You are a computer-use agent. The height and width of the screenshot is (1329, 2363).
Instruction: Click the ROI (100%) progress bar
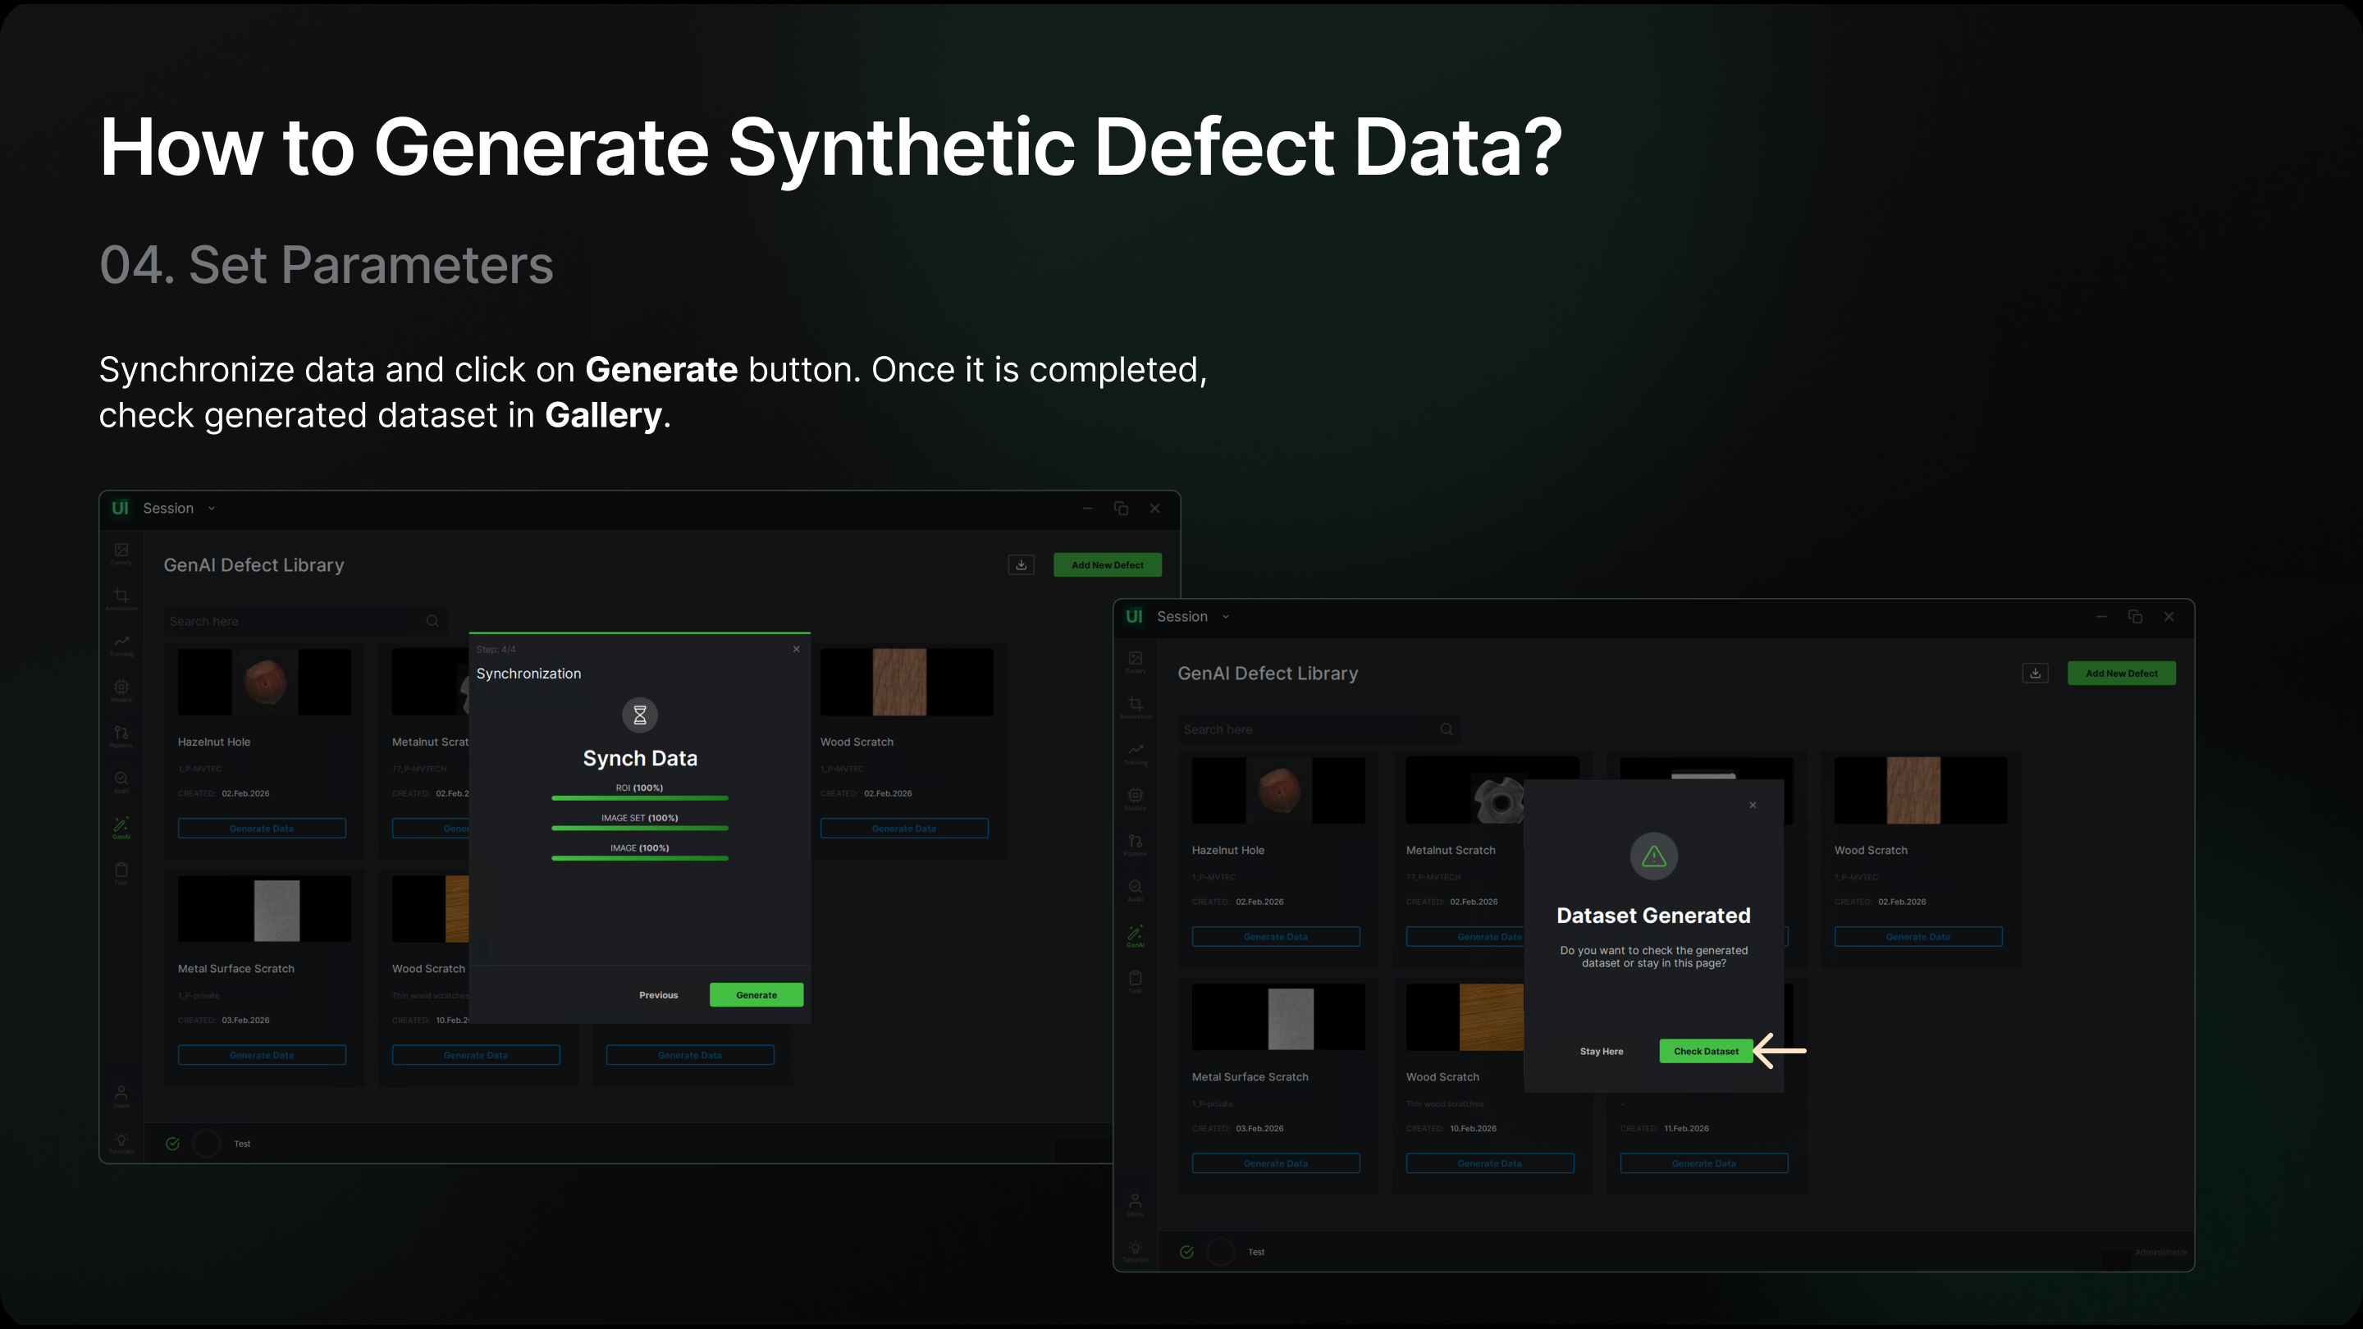(x=639, y=798)
